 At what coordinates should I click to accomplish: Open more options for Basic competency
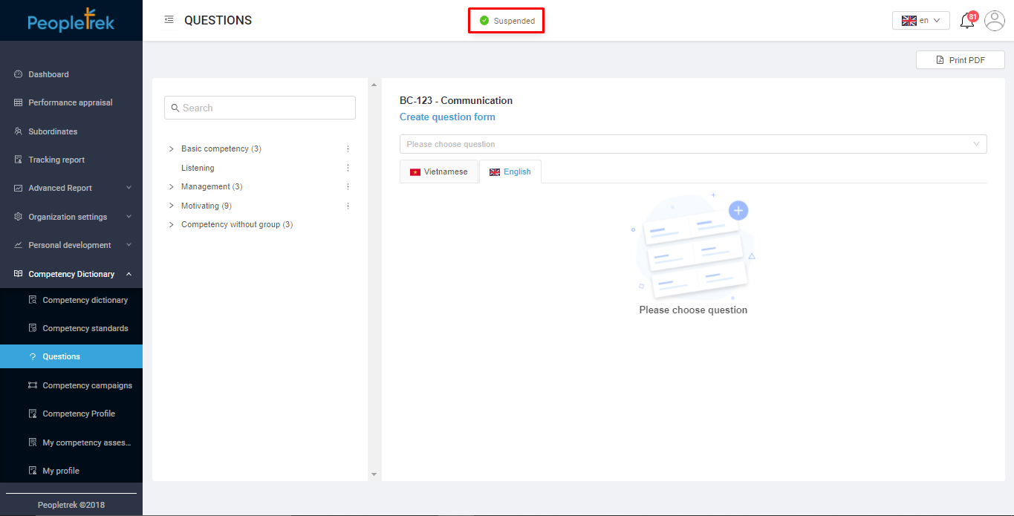(348, 148)
